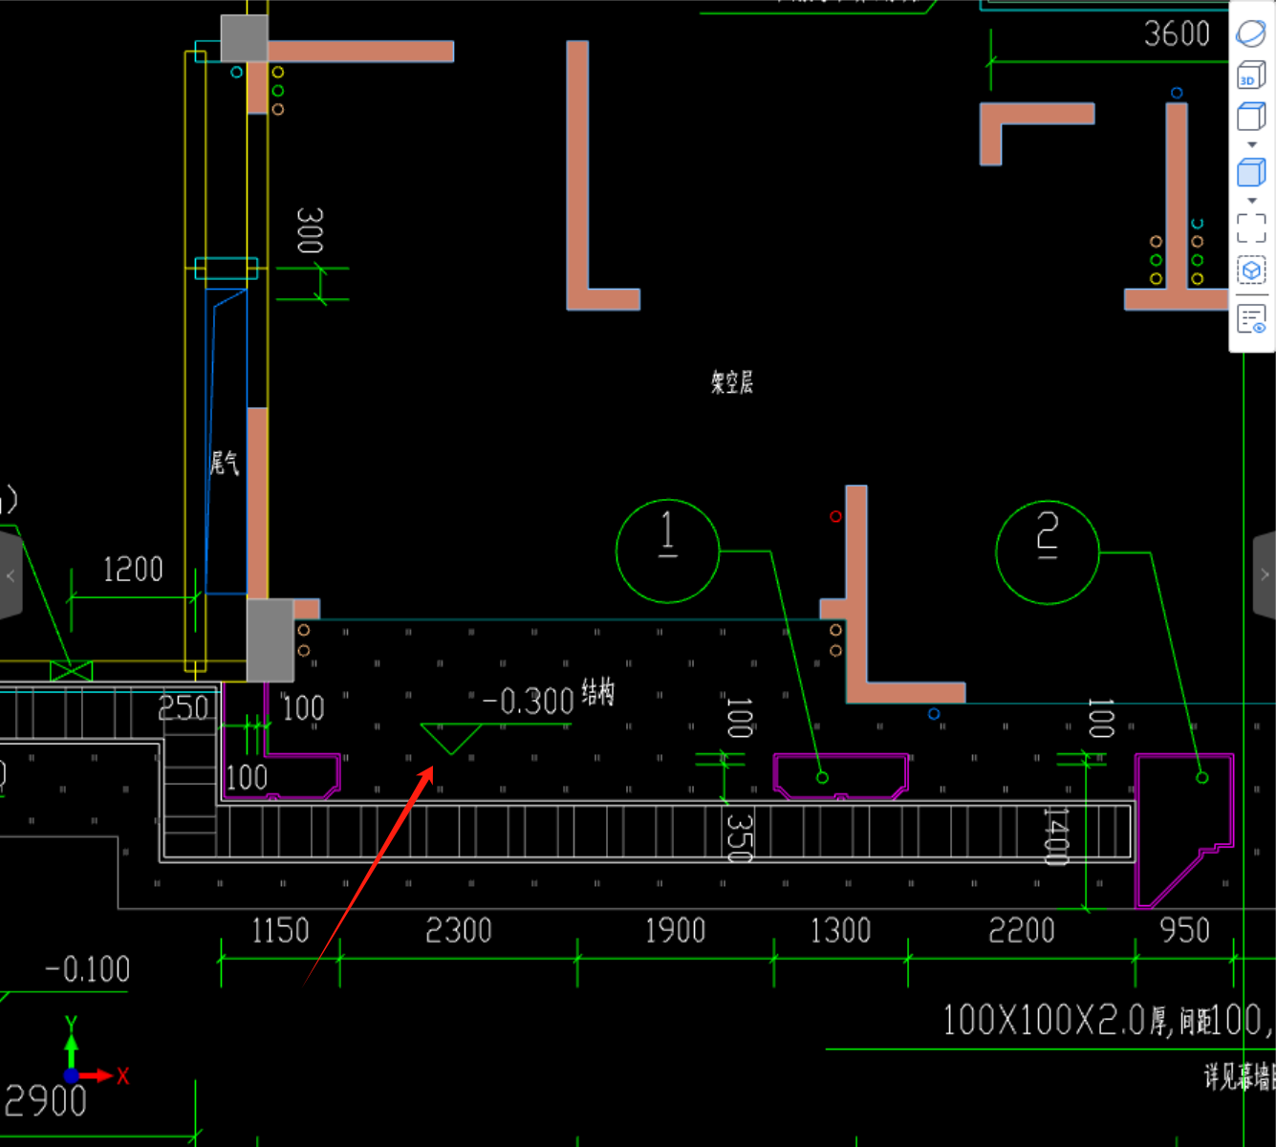Expand the right side panel arrow handle

(1265, 574)
